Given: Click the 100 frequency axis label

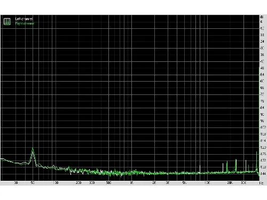Looking at the screenshot, I should point(56,183).
